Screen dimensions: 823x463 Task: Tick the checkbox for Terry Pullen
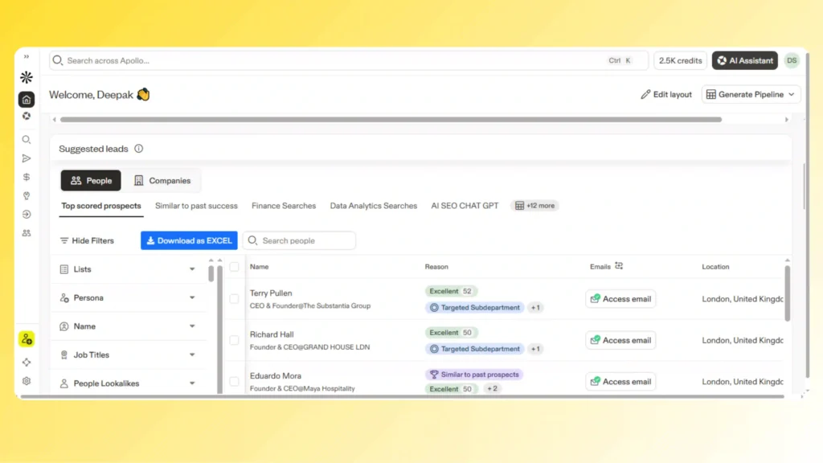click(234, 299)
